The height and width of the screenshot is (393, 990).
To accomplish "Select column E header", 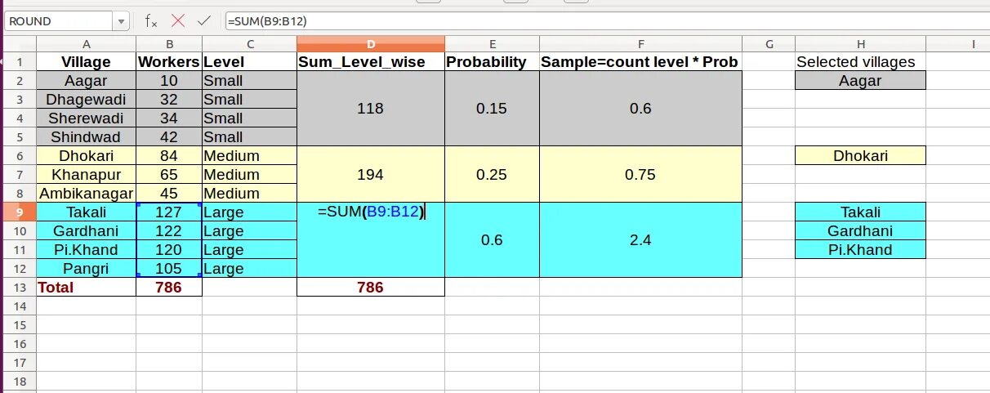I will coord(492,44).
